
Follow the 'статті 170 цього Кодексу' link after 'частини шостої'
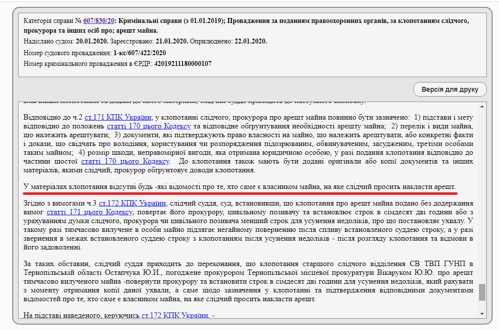(x=125, y=162)
